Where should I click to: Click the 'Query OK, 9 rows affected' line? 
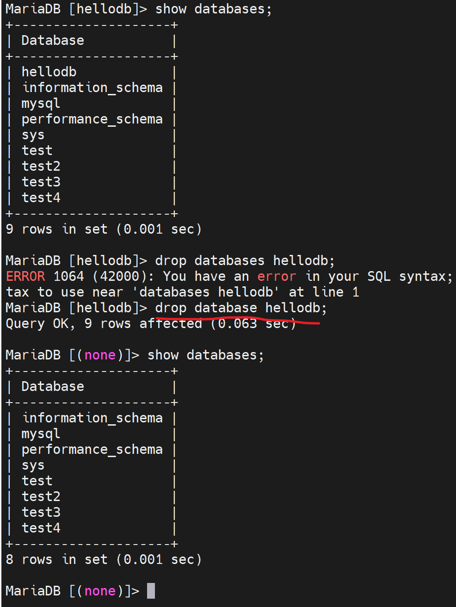[150, 323]
